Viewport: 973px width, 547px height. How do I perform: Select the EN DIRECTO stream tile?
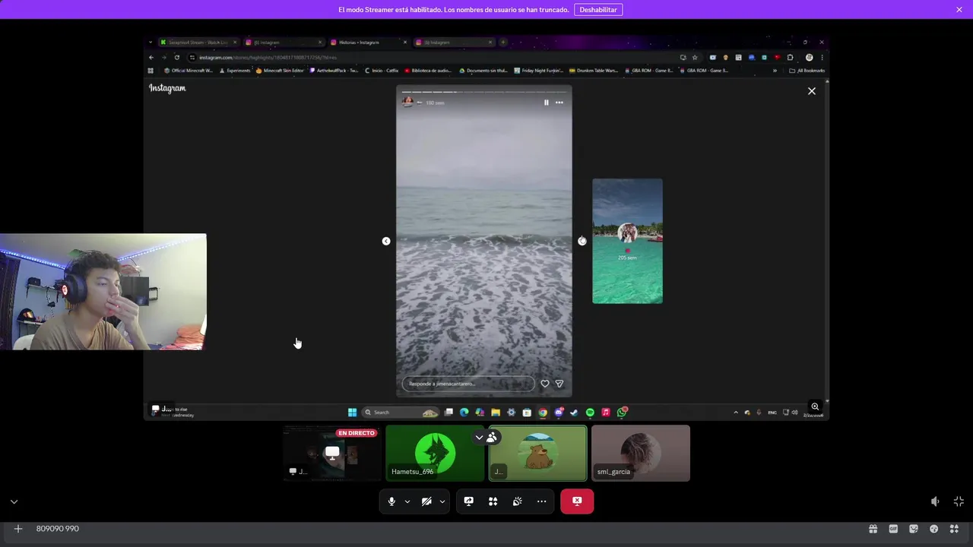click(x=332, y=453)
